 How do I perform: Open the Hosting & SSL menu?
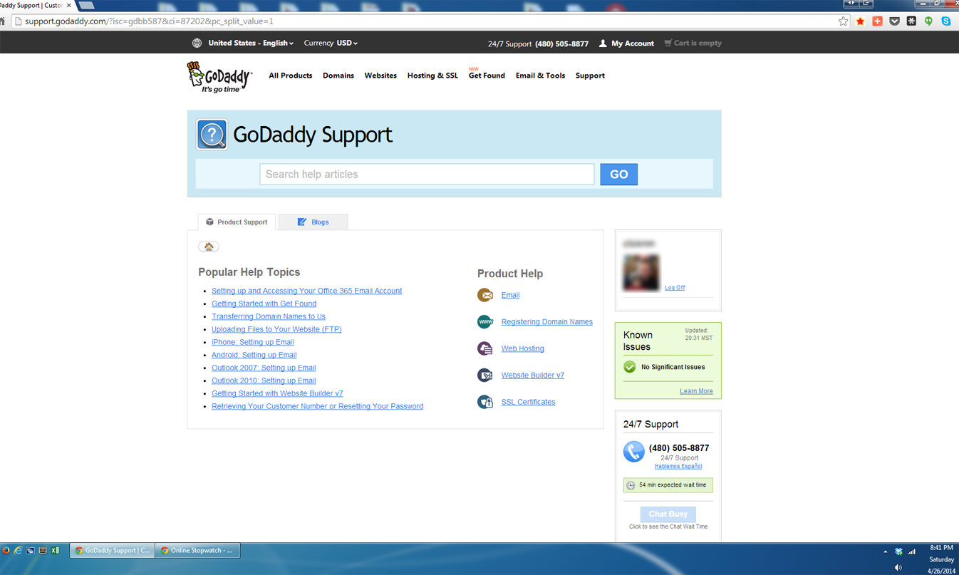[432, 76]
